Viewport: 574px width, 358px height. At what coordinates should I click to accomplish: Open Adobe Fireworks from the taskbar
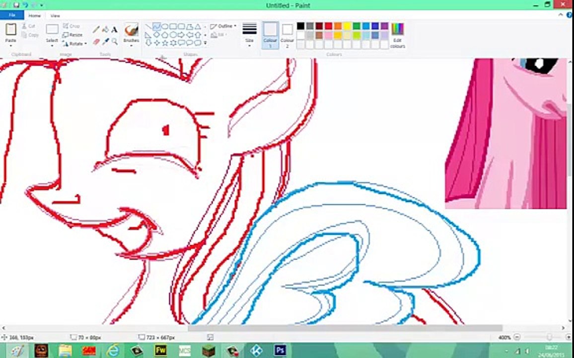pos(161,351)
